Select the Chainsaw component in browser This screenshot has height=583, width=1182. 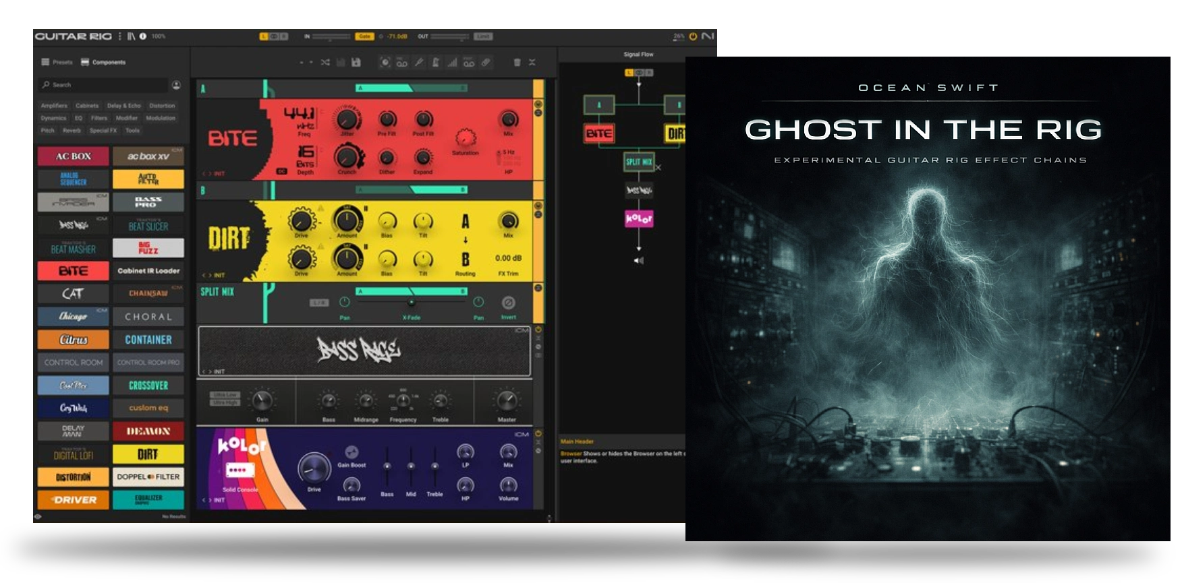[148, 293]
